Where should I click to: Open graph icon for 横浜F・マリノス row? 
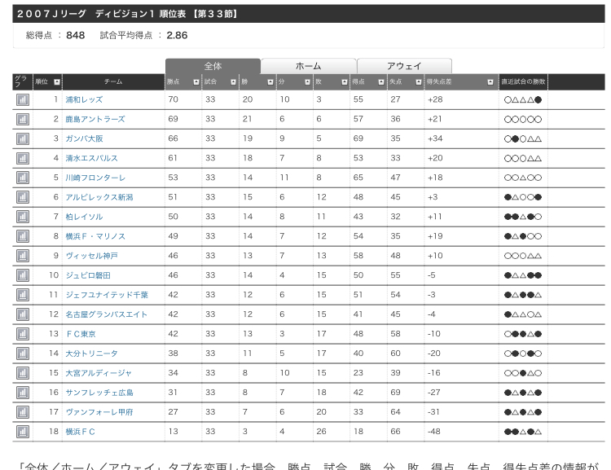pos(23,236)
